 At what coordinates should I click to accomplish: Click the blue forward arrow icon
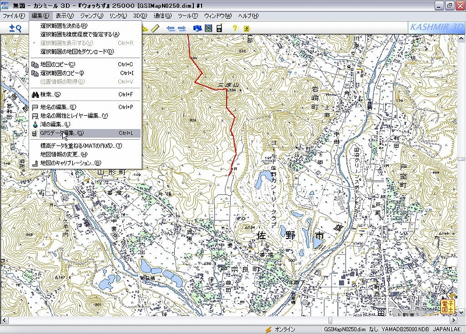click(x=182, y=29)
